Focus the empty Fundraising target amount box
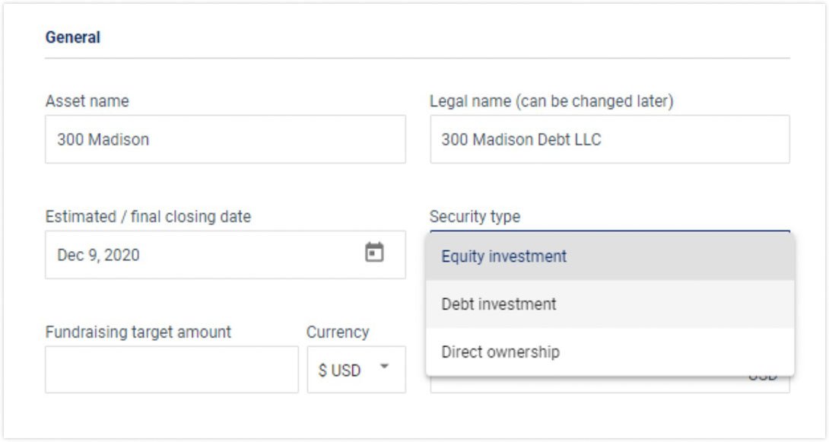 pyautogui.click(x=171, y=370)
